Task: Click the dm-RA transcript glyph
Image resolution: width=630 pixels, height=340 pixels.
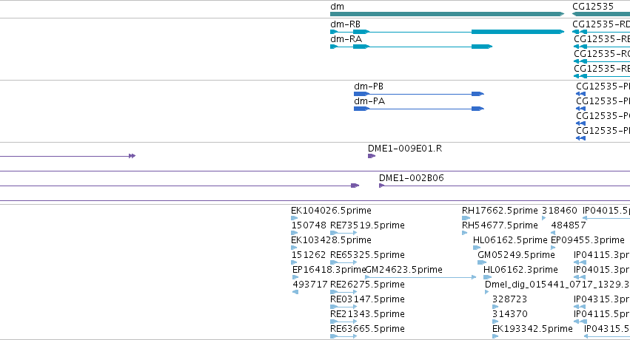Action: [411, 47]
